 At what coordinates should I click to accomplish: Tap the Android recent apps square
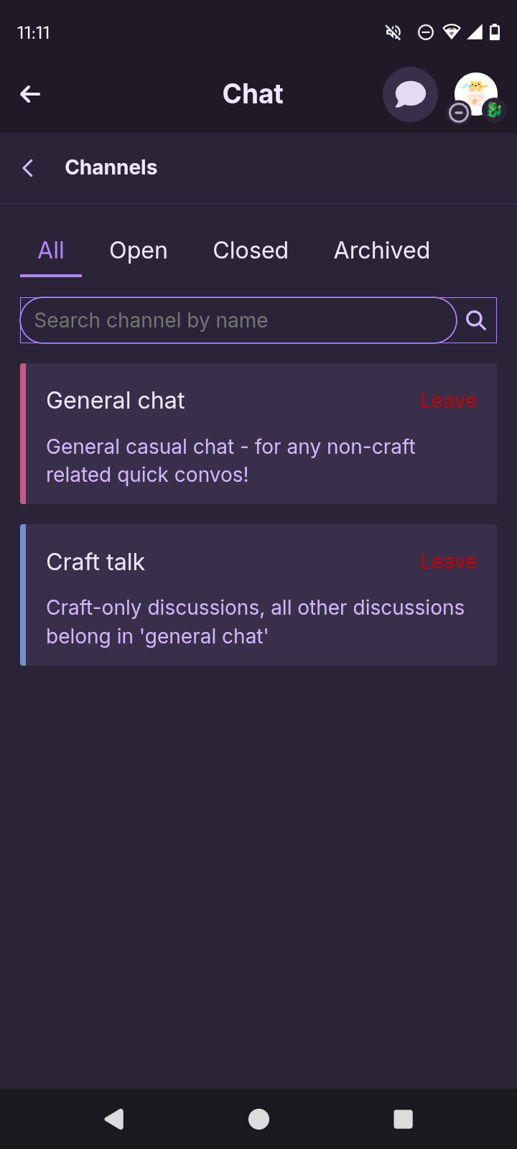click(404, 1119)
